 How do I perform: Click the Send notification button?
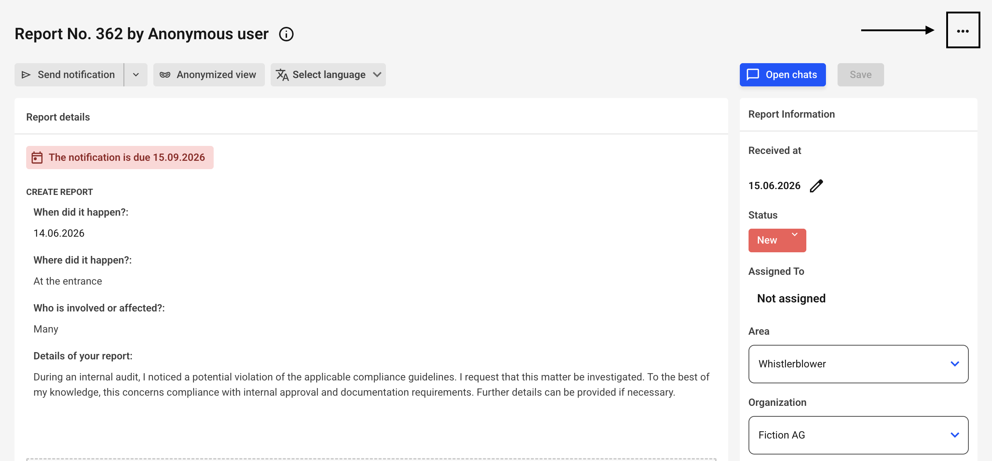point(69,75)
